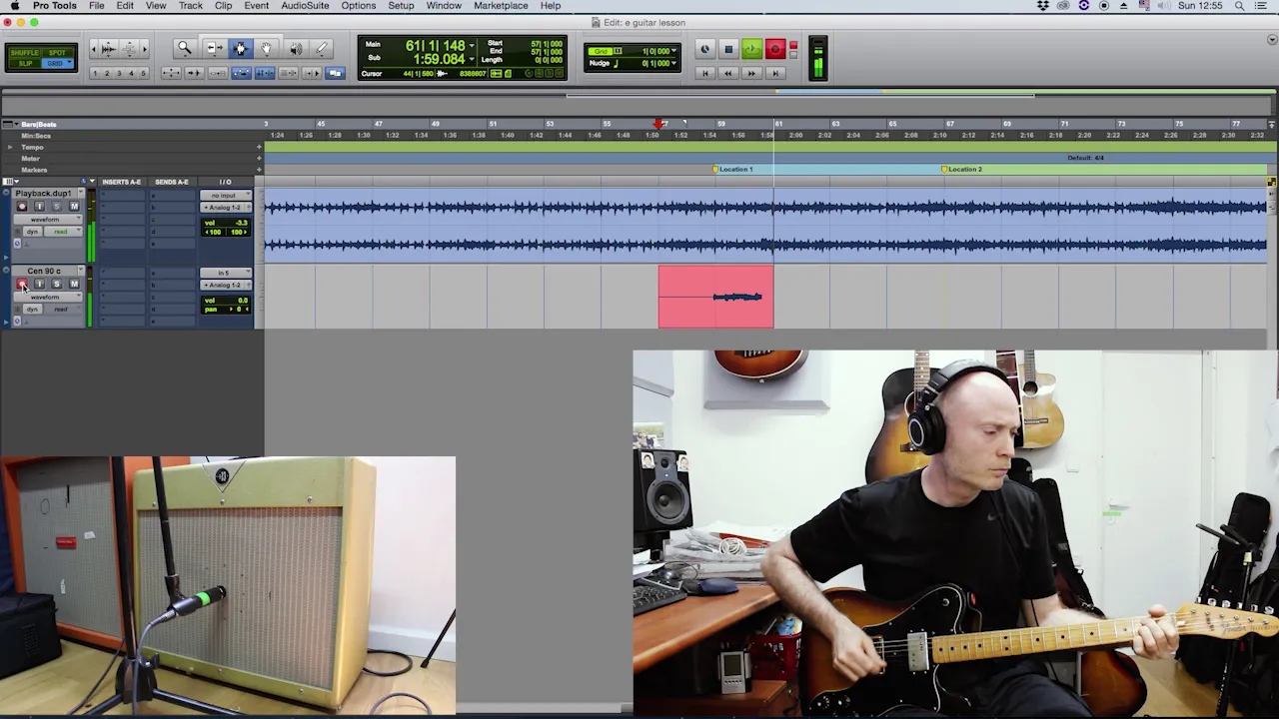Select the pink recorded clip on Cen 90 c
The height and width of the screenshot is (719, 1279).
click(715, 297)
